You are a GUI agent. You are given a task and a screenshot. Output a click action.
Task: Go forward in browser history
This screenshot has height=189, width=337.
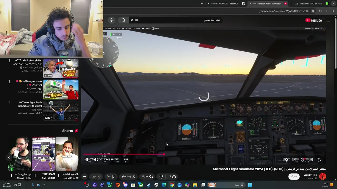[x=327, y=11]
